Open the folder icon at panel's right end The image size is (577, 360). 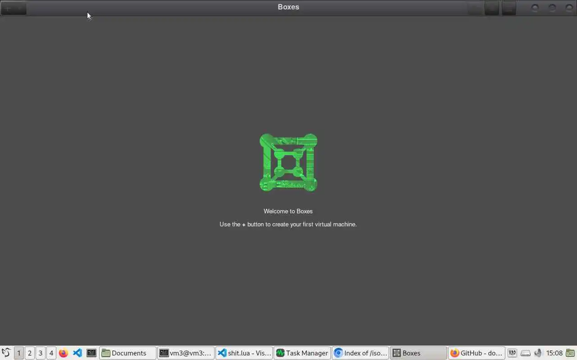(x=570, y=353)
